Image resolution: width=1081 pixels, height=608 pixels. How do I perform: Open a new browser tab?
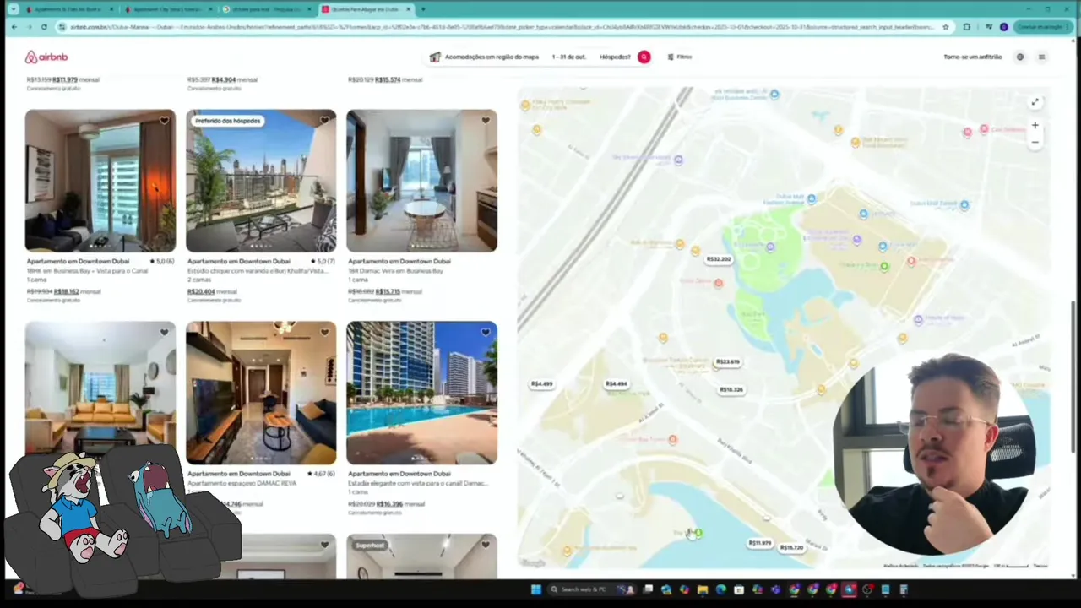point(423,9)
